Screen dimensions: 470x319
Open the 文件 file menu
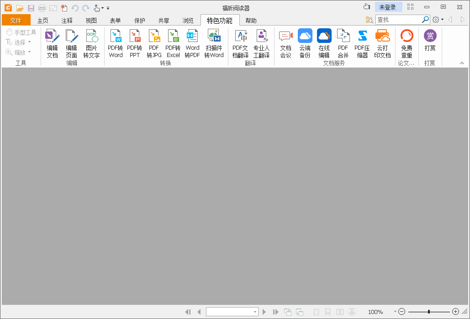click(x=16, y=21)
